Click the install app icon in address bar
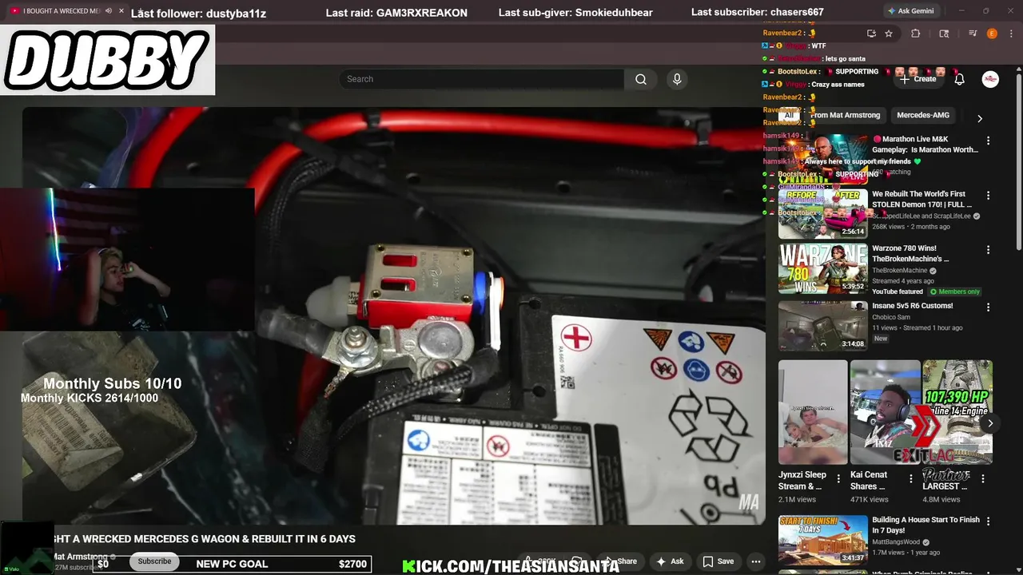Viewport: 1023px width, 575px height. [x=871, y=34]
